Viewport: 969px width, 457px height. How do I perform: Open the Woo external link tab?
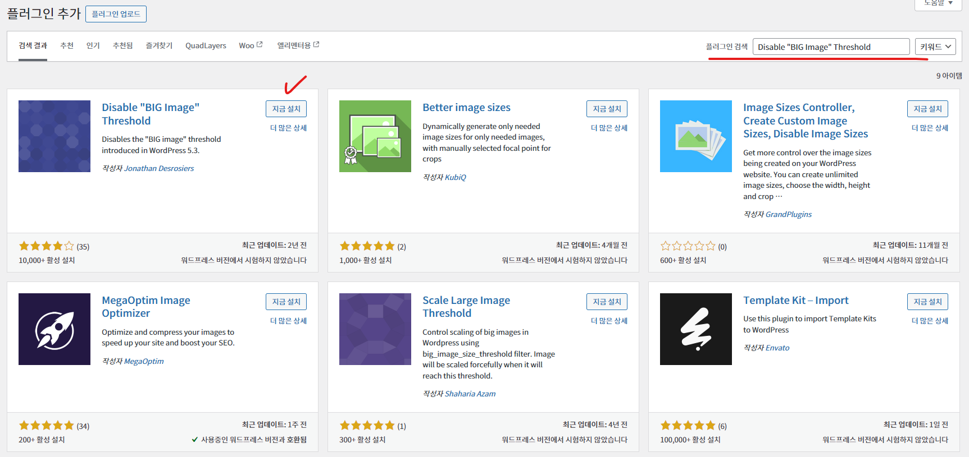251,45
